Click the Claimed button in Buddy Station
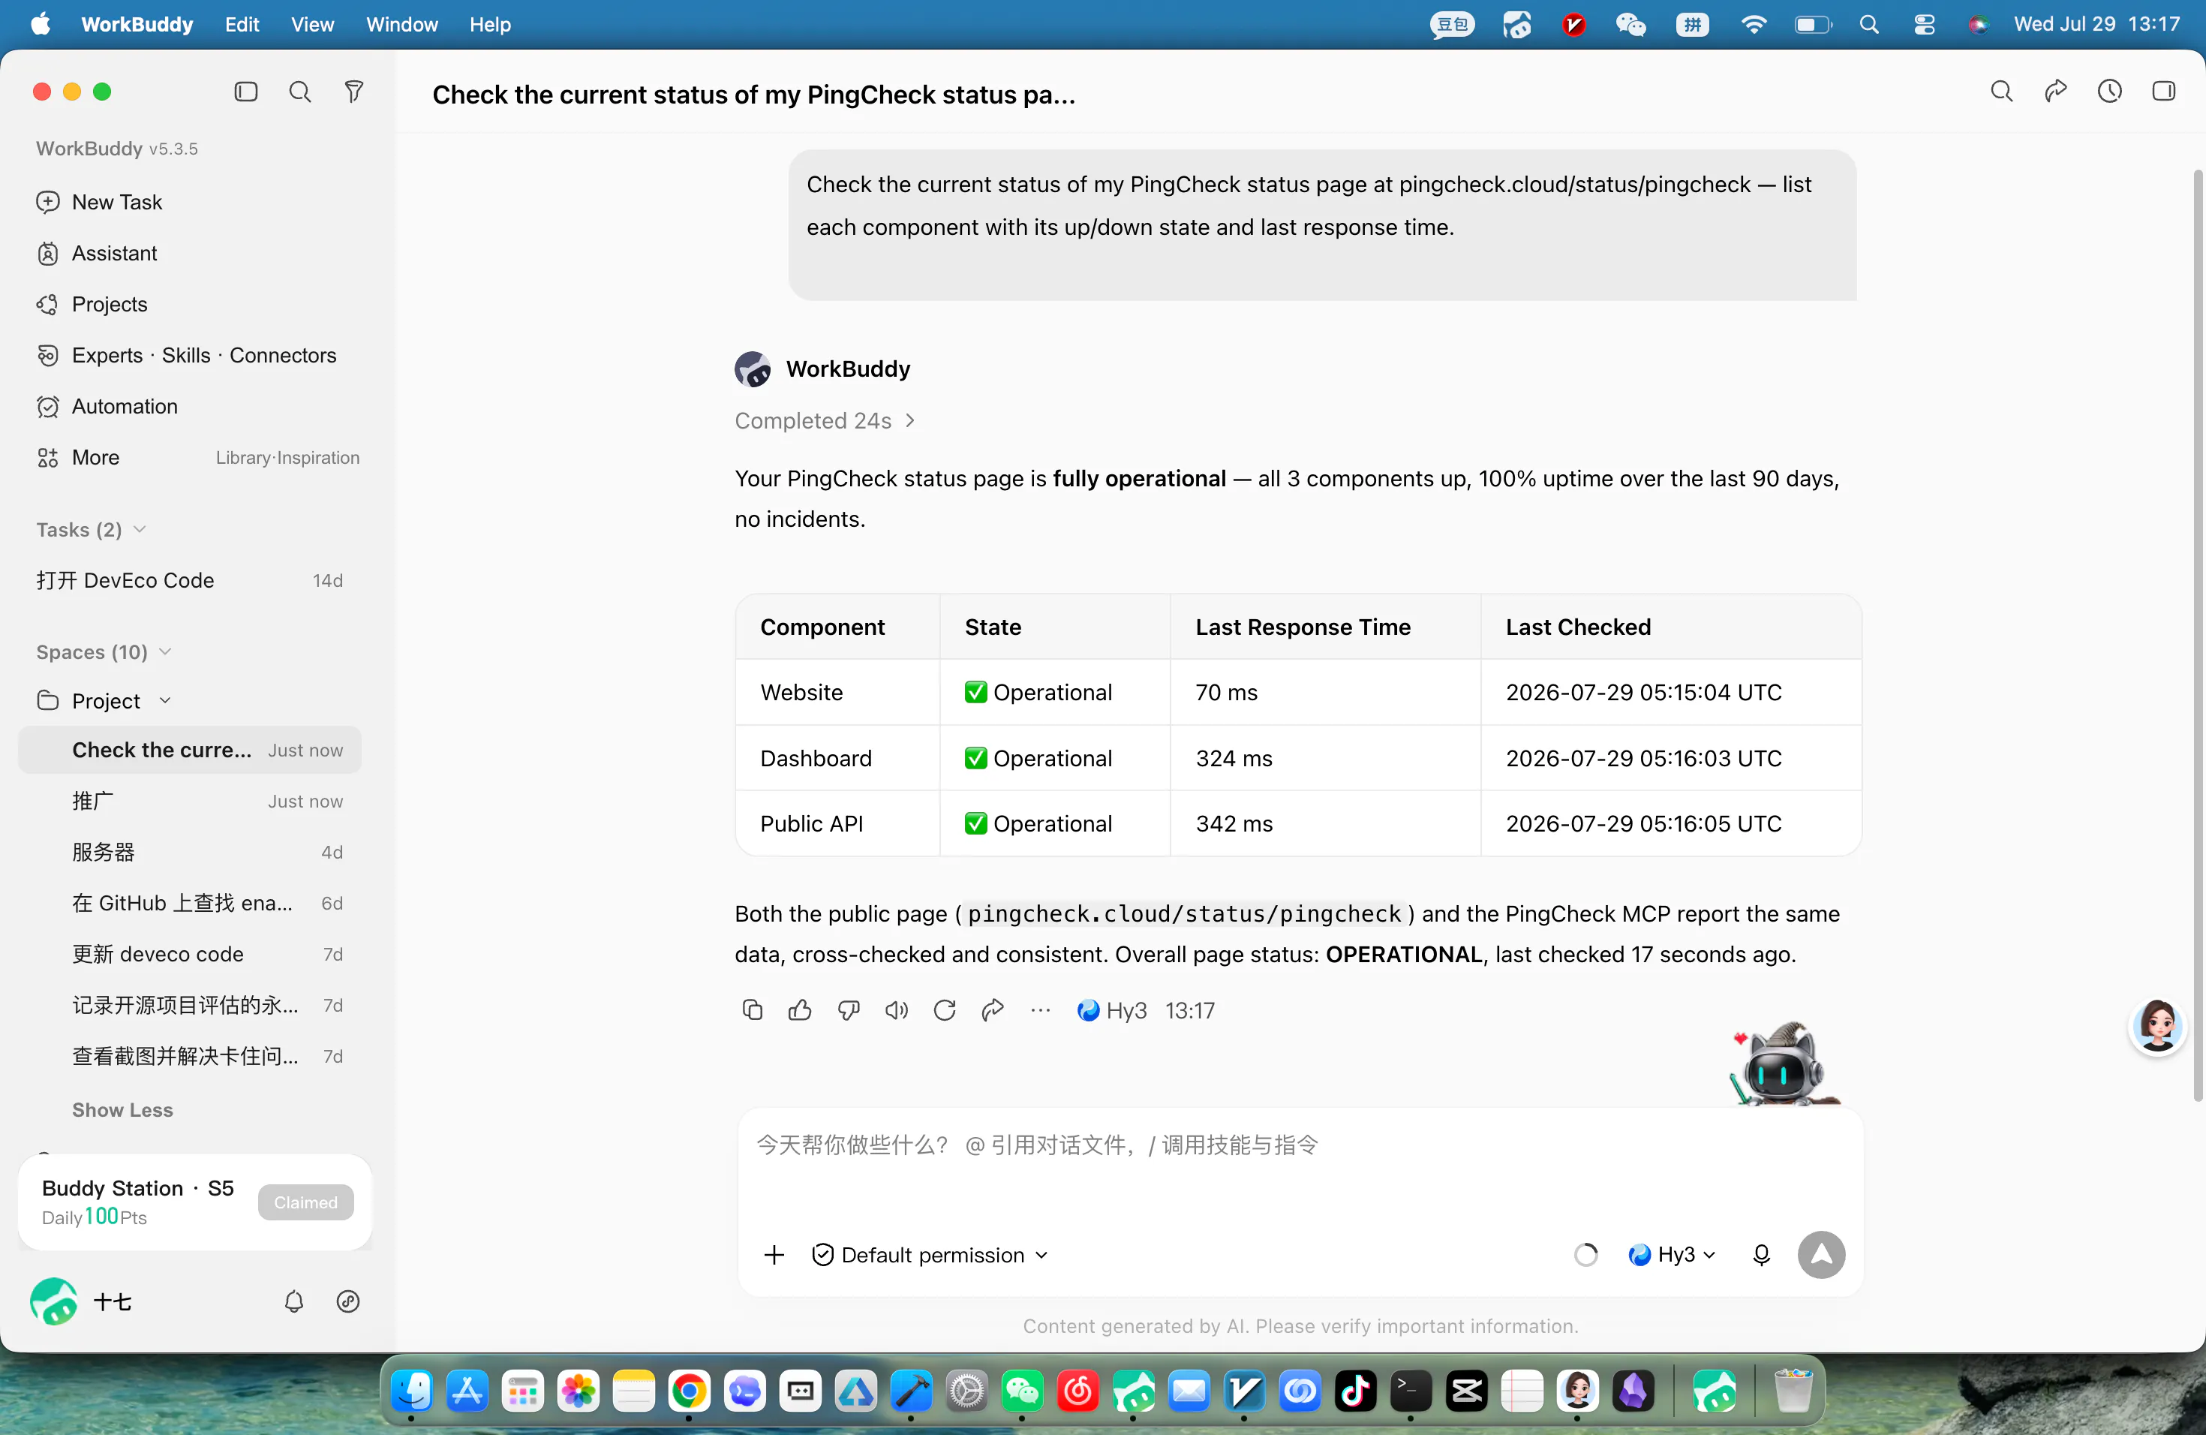 (306, 1202)
